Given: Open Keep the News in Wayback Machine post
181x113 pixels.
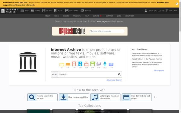Looking at the screenshot, I should tap(147, 59).
